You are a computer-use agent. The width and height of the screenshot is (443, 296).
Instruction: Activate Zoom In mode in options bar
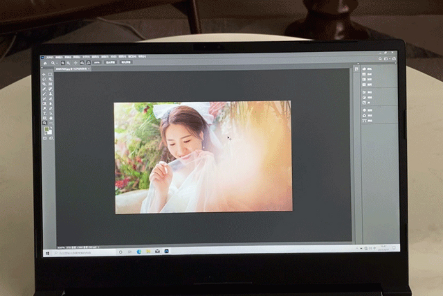[63, 63]
